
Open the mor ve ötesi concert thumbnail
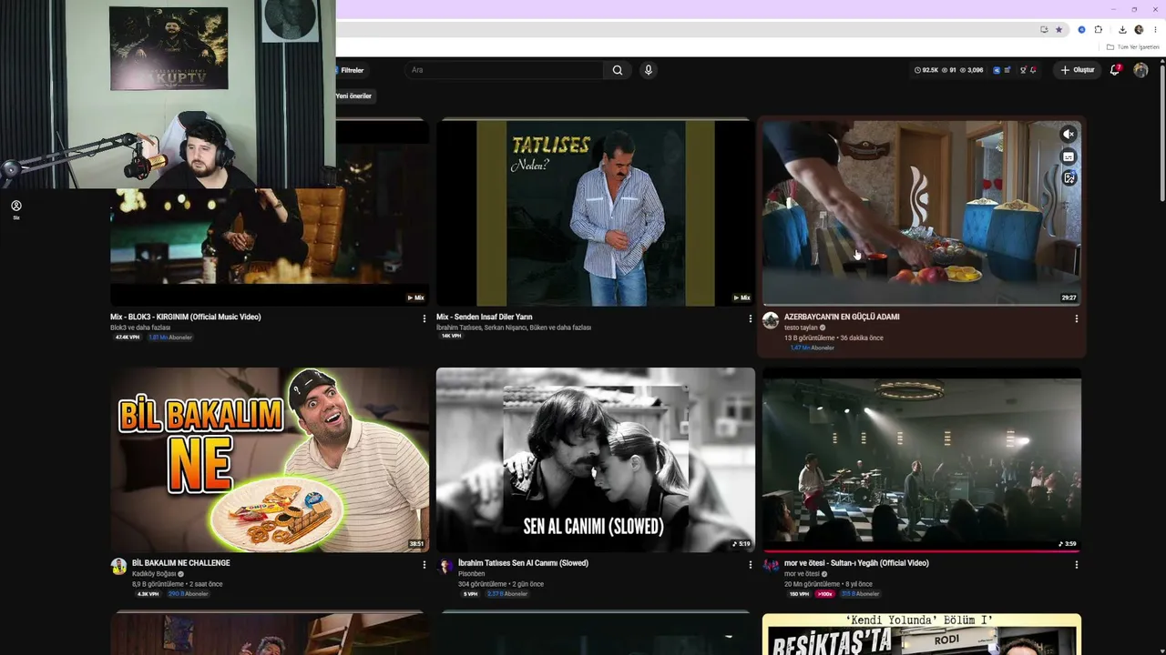click(x=922, y=459)
